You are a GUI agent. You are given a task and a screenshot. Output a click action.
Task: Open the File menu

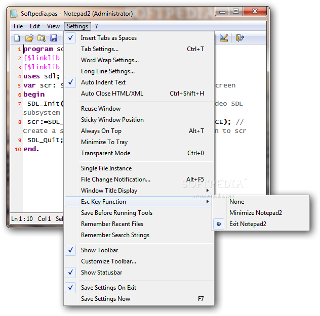pyautogui.click(x=18, y=26)
